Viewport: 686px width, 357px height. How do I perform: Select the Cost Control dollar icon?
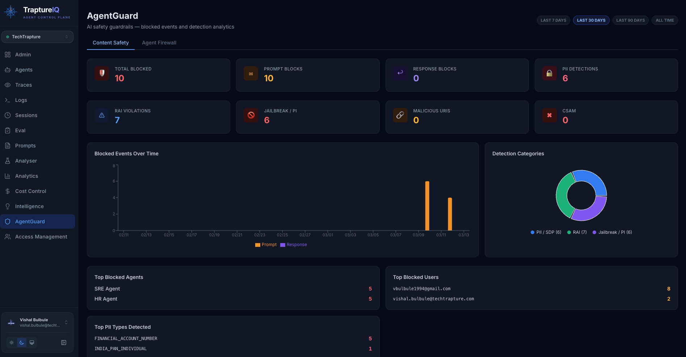pyautogui.click(x=8, y=191)
